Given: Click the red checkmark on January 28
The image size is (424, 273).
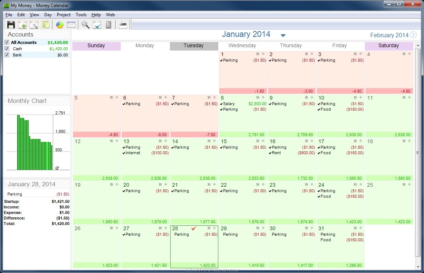Looking at the screenshot, I should click(194, 228).
